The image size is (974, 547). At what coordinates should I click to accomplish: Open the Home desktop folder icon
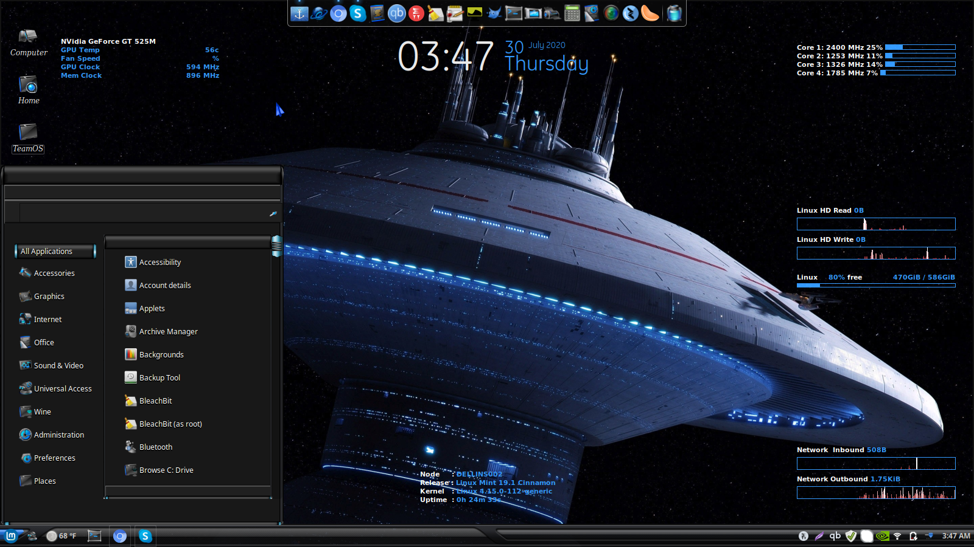29,90
